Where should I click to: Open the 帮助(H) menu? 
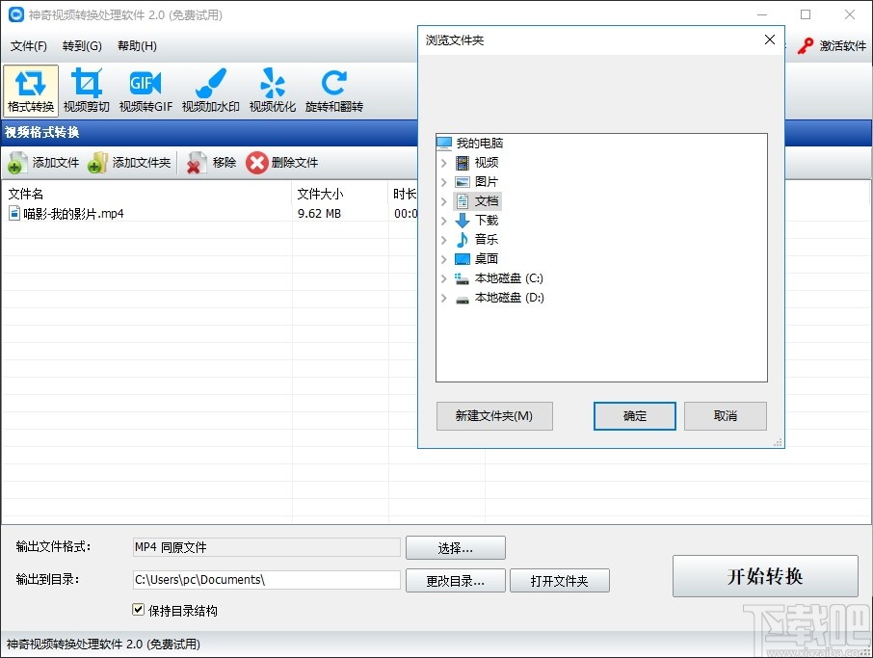137,45
